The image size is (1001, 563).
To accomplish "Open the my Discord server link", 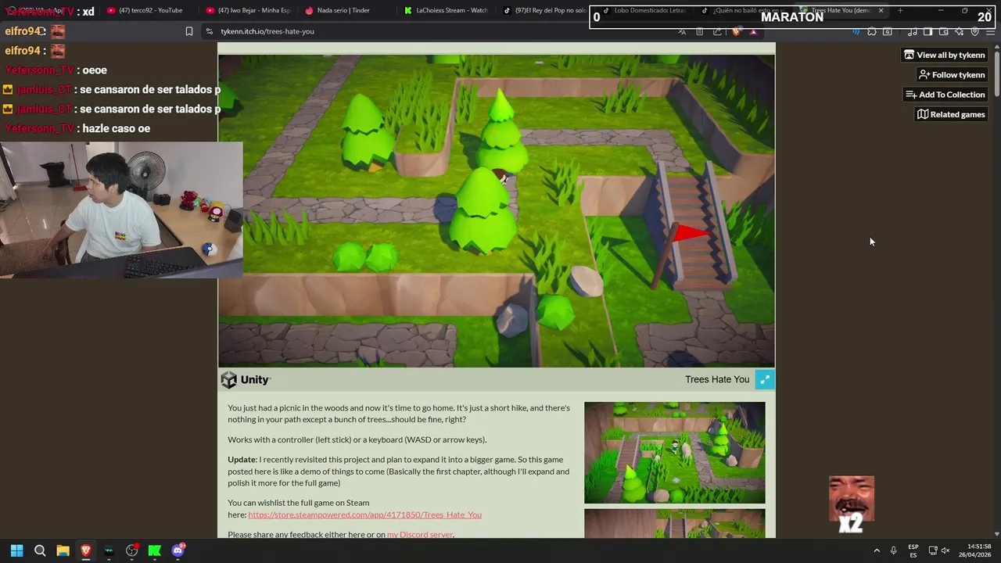I will [420, 534].
